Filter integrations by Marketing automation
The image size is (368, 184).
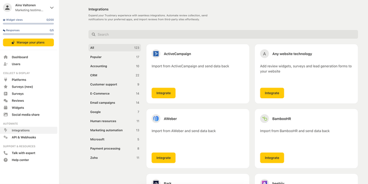point(115,130)
